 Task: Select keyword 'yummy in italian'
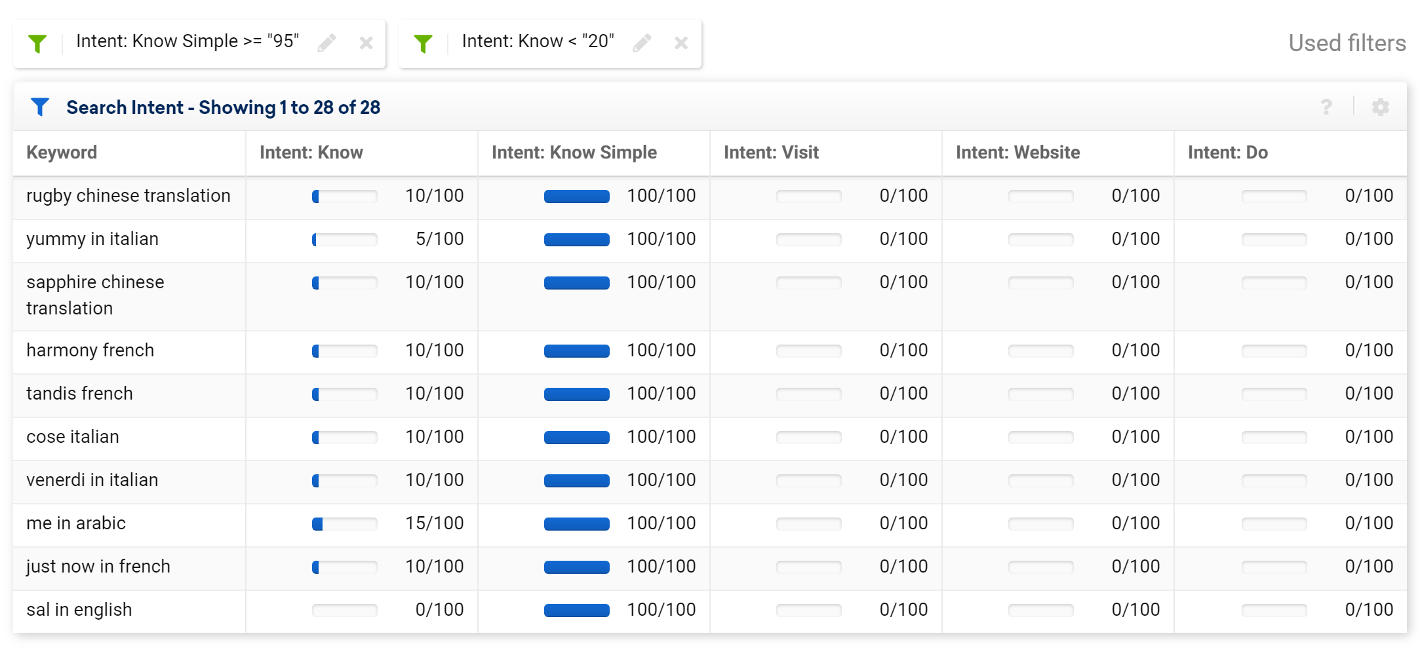click(92, 239)
